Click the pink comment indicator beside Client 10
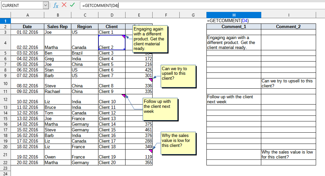 [x=124, y=96]
